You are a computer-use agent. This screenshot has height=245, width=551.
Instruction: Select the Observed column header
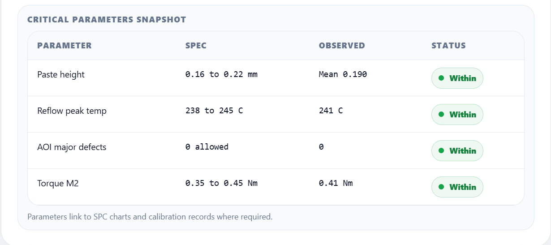(342, 46)
